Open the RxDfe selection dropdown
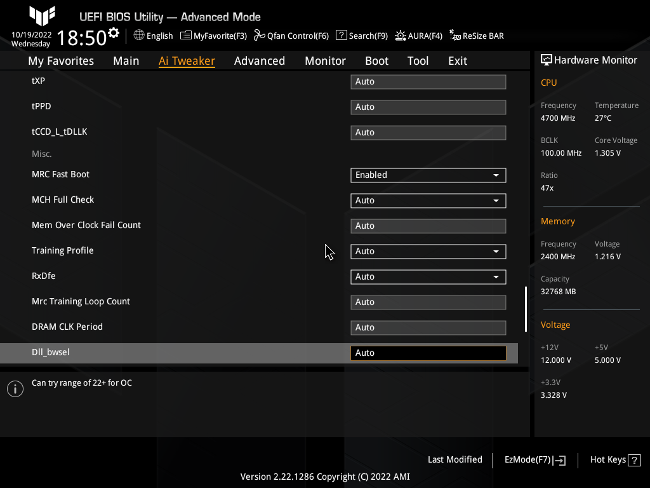Viewport: 650px width, 488px height. click(x=428, y=276)
